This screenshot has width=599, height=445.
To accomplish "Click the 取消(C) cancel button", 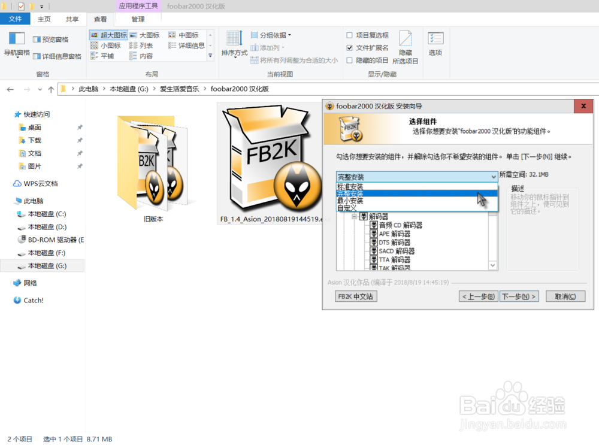I will [x=565, y=296].
